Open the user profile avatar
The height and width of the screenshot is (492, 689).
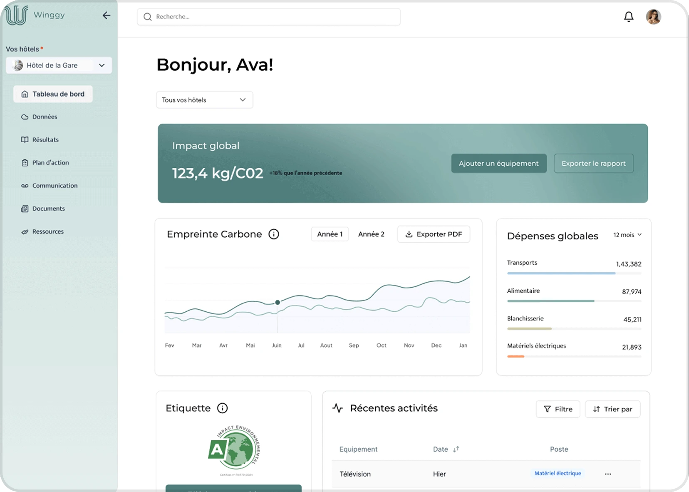point(653,17)
